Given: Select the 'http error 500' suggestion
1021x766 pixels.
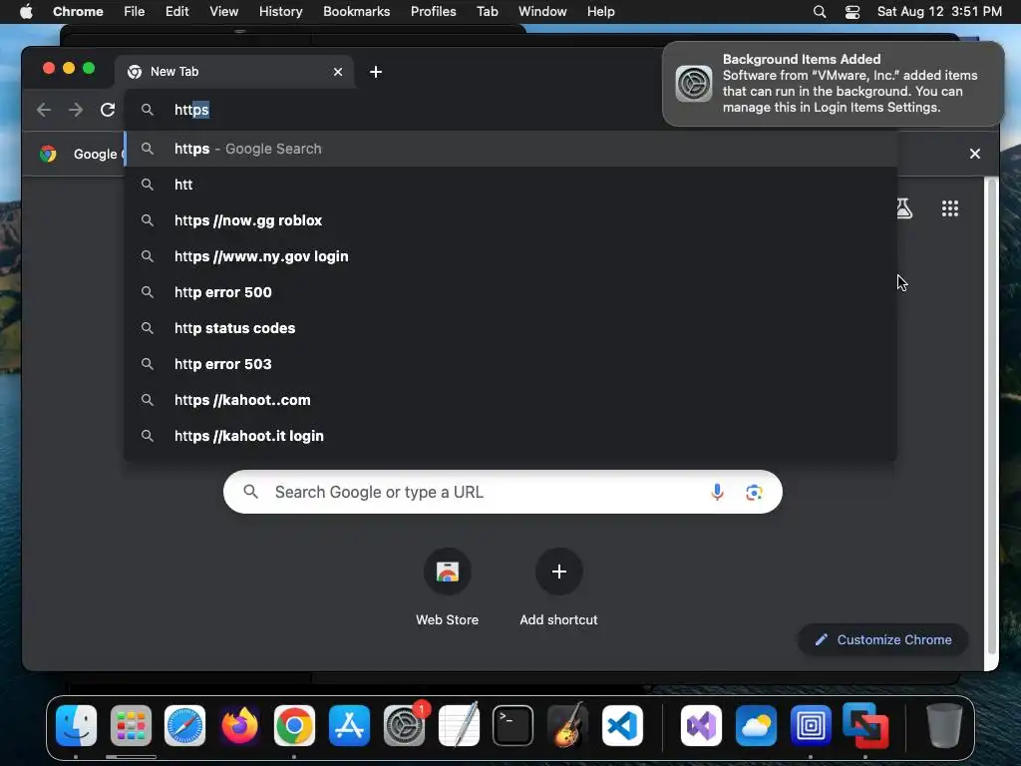Looking at the screenshot, I should (x=511, y=292).
